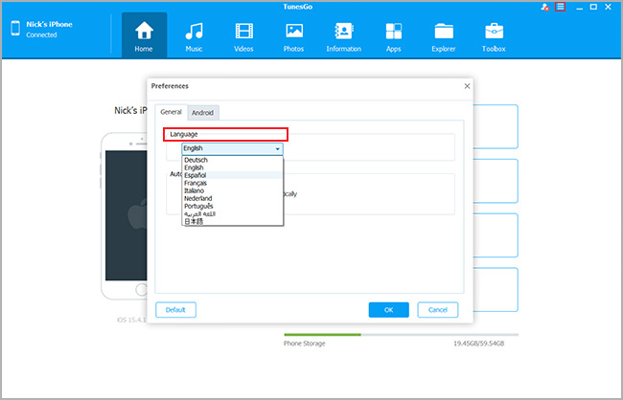This screenshot has height=400, width=623.
Task: Select Français language option
Action: [x=233, y=183]
